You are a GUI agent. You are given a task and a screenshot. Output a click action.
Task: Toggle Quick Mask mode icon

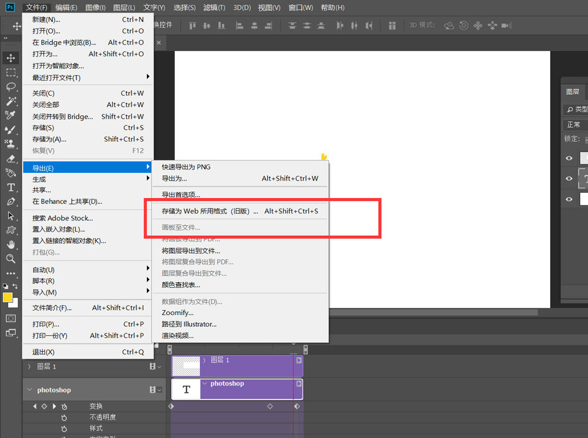click(x=11, y=318)
